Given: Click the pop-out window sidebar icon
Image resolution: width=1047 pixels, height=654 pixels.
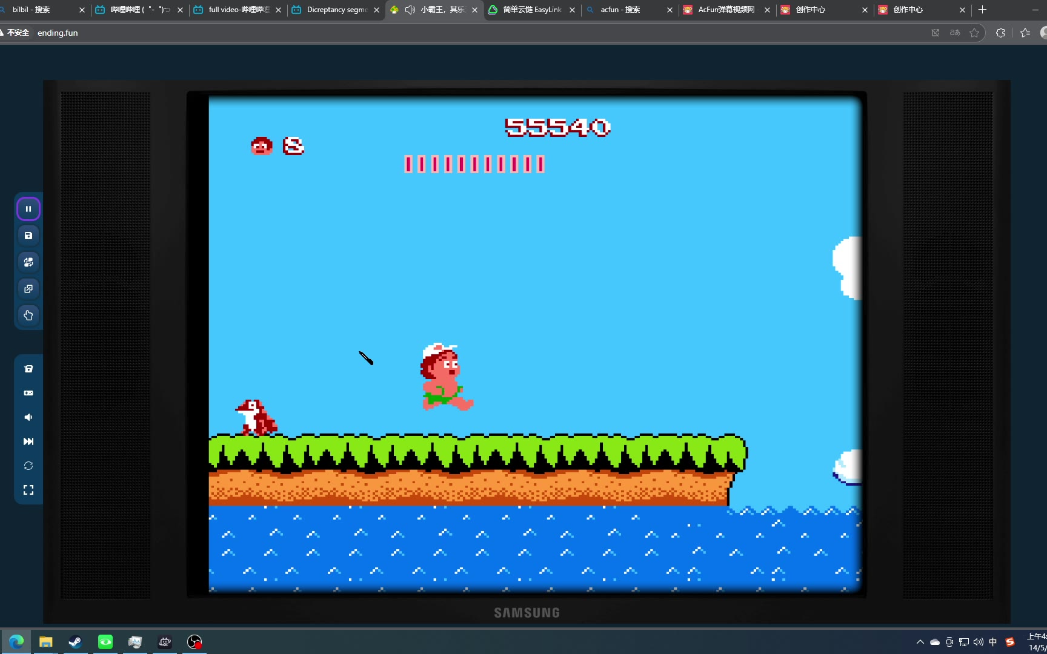Looking at the screenshot, I should pyautogui.click(x=28, y=289).
